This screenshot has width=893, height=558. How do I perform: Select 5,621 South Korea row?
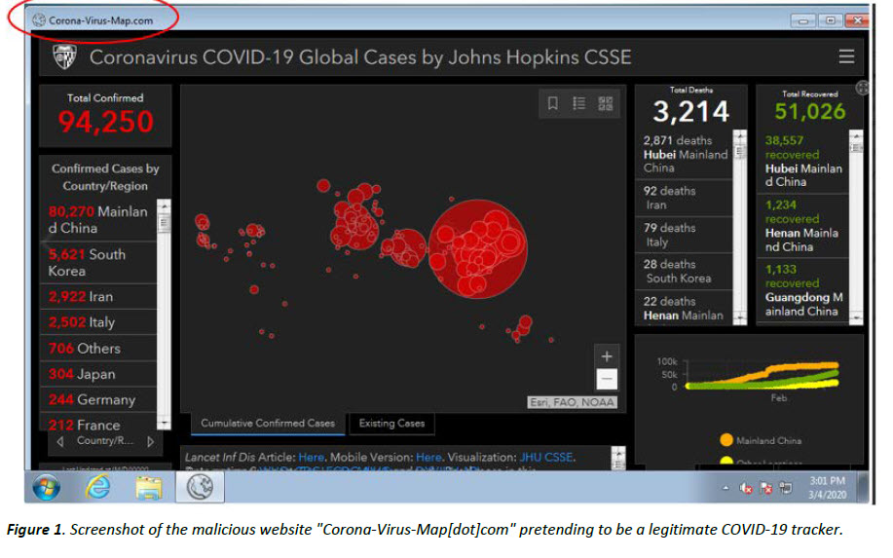point(98,263)
